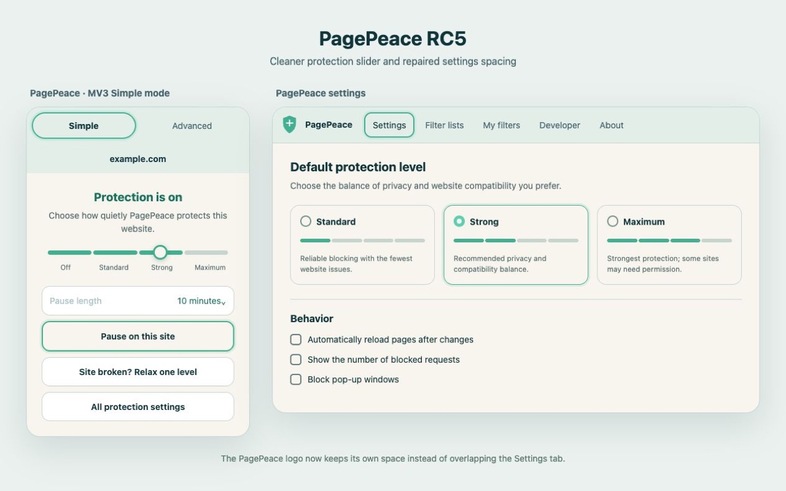This screenshot has width=786, height=491.
Task: Click the PagePeace shield logo icon
Action: coord(289,125)
